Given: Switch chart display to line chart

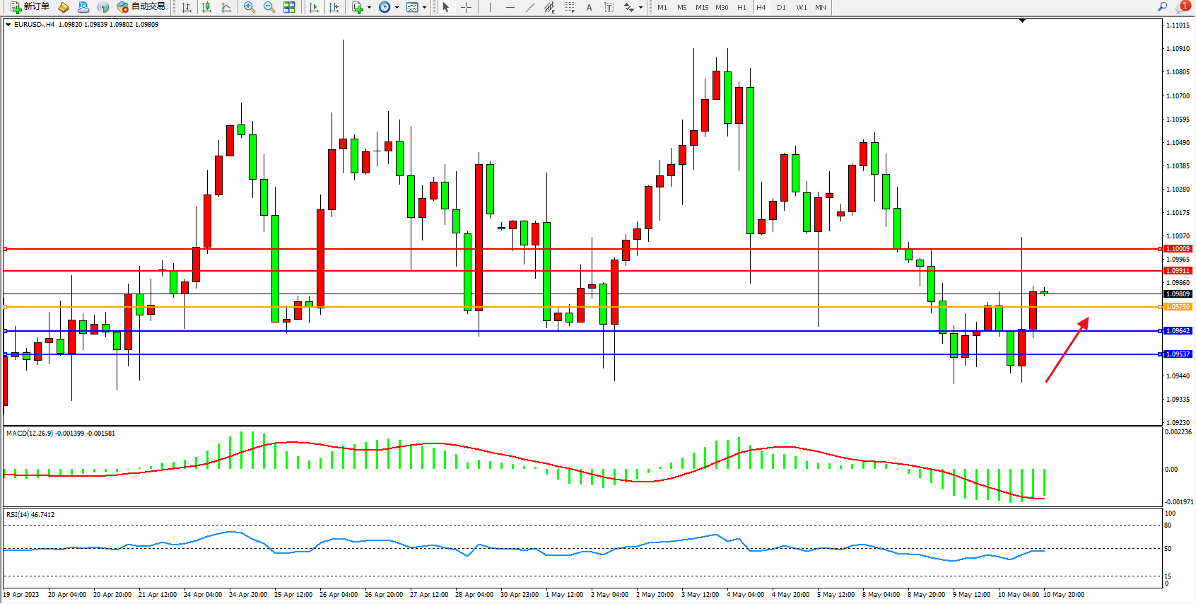Looking at the screenshot, I should pyautogui.click(x=226, y=7).
